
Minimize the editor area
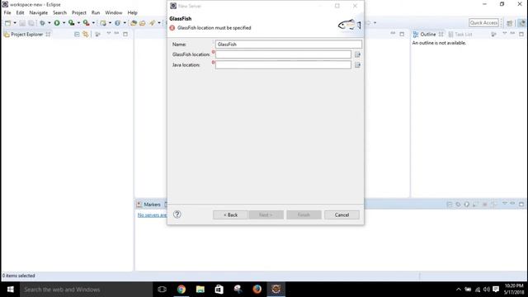(393, 34)
